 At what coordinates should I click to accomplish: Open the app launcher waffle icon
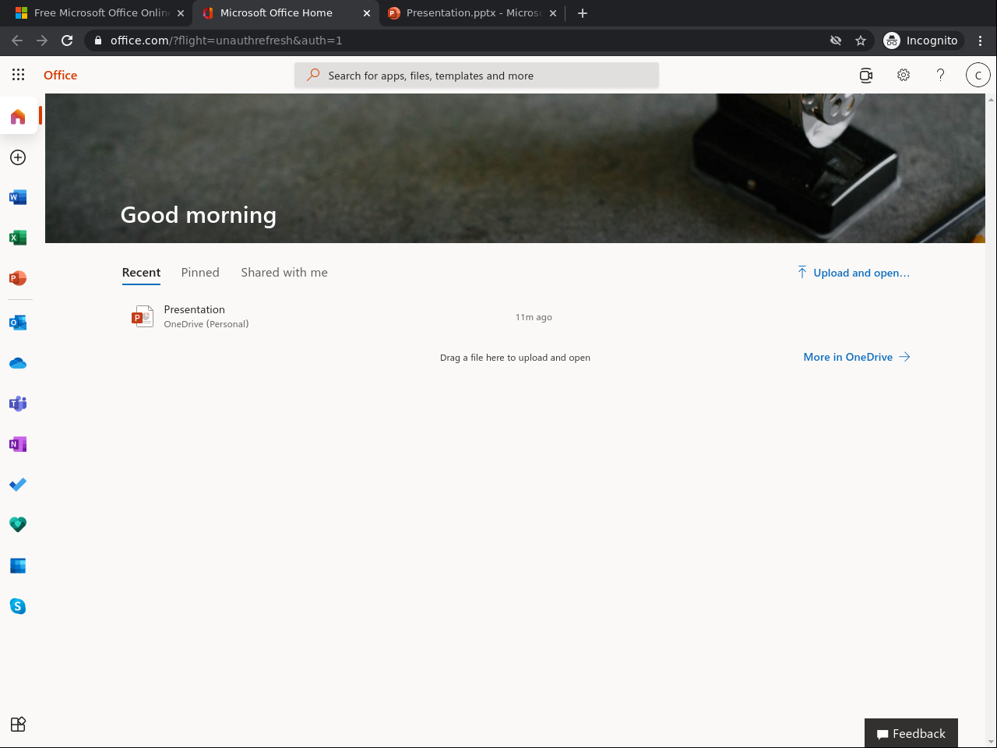click(x=18, y=75)
